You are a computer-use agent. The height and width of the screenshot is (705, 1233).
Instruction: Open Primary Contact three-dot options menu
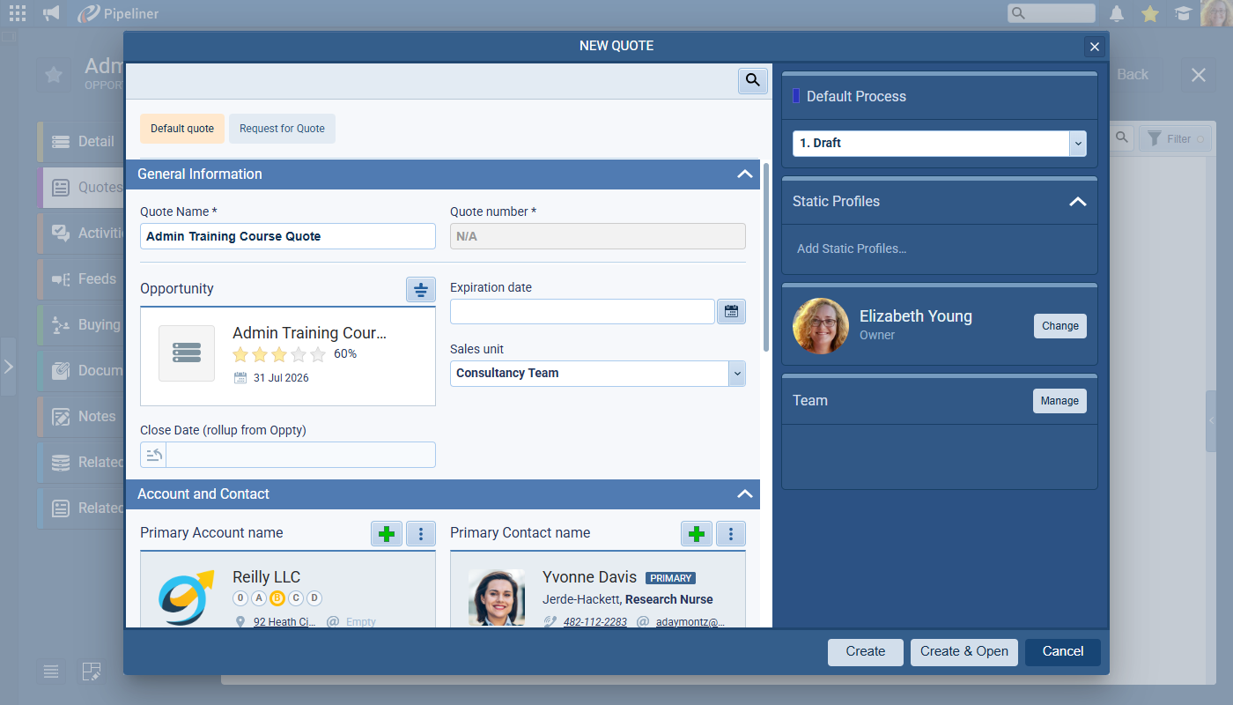point(731,533)
